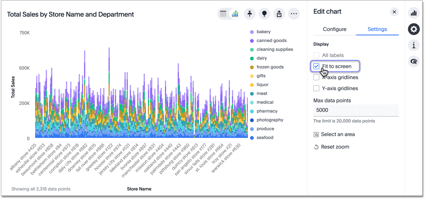Uncheck Fit to screen checkbox
The width and height of the screenshot is (425, 199).
(316, 66)
